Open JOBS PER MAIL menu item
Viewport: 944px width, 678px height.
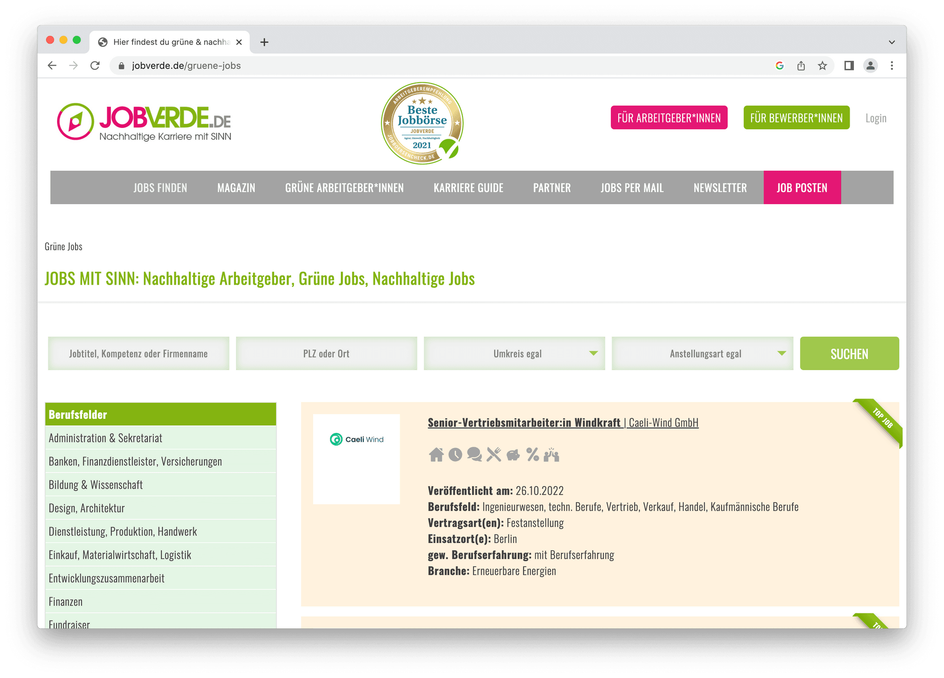point(632,187)
